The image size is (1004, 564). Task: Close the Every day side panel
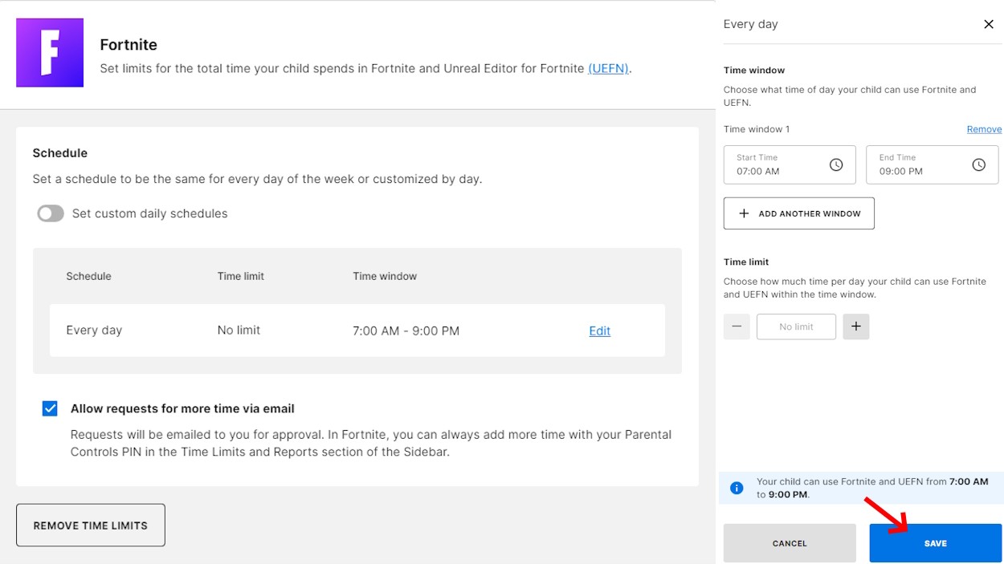[989, 24]
